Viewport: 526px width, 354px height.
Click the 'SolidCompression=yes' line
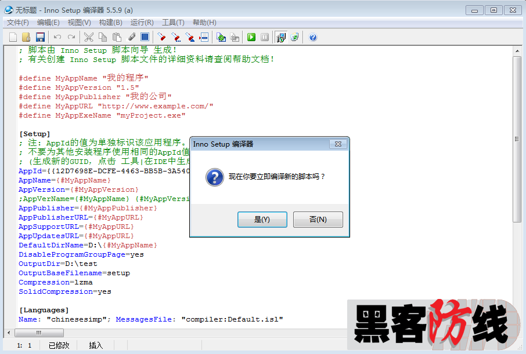coord(65,291)
